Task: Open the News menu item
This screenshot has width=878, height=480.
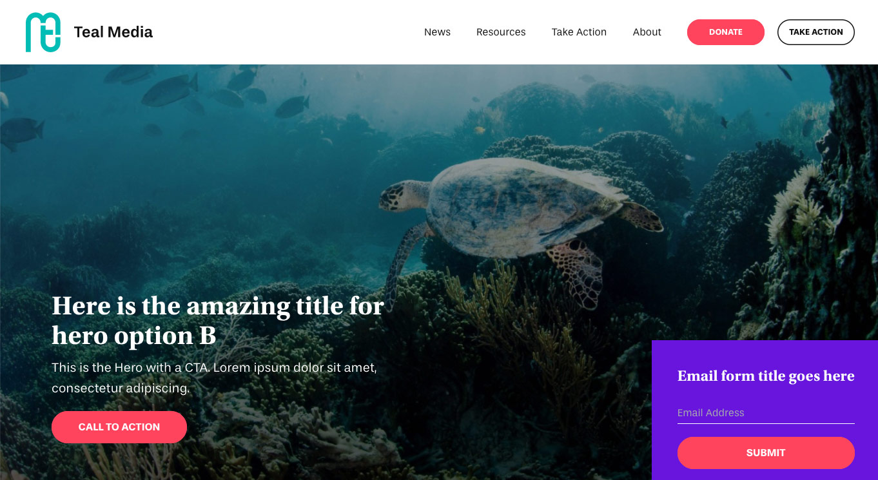Action: point(437,32)
